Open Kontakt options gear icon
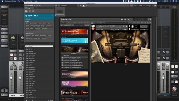This screenshot has height=101, width=179. coord(125,19)
